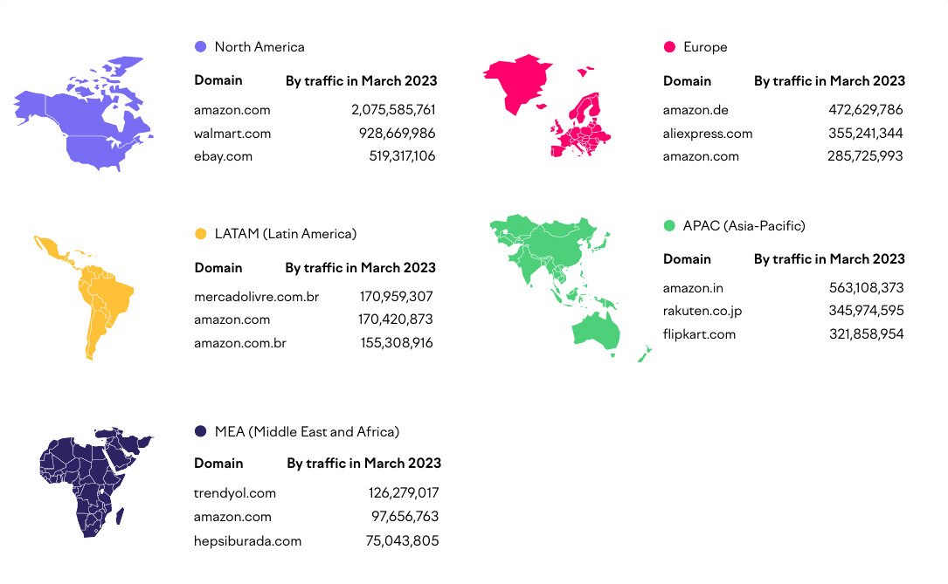
Task: Click the 285,725,993 traffic value
Action: (865, 156)
